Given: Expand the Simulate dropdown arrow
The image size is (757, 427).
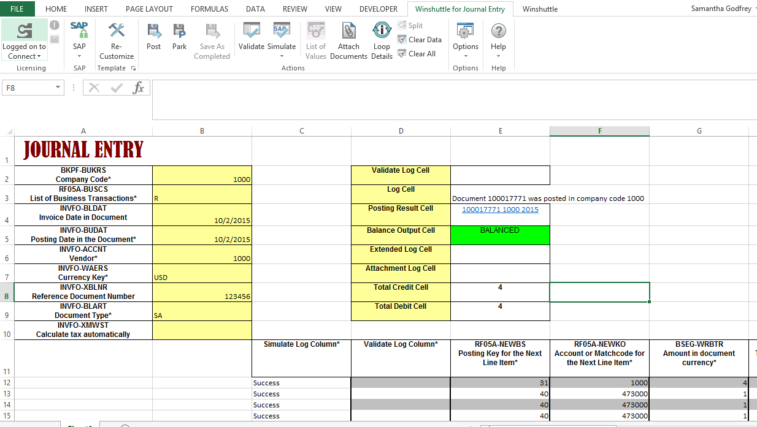Looking at the screenshot, I should coord(282,56).
